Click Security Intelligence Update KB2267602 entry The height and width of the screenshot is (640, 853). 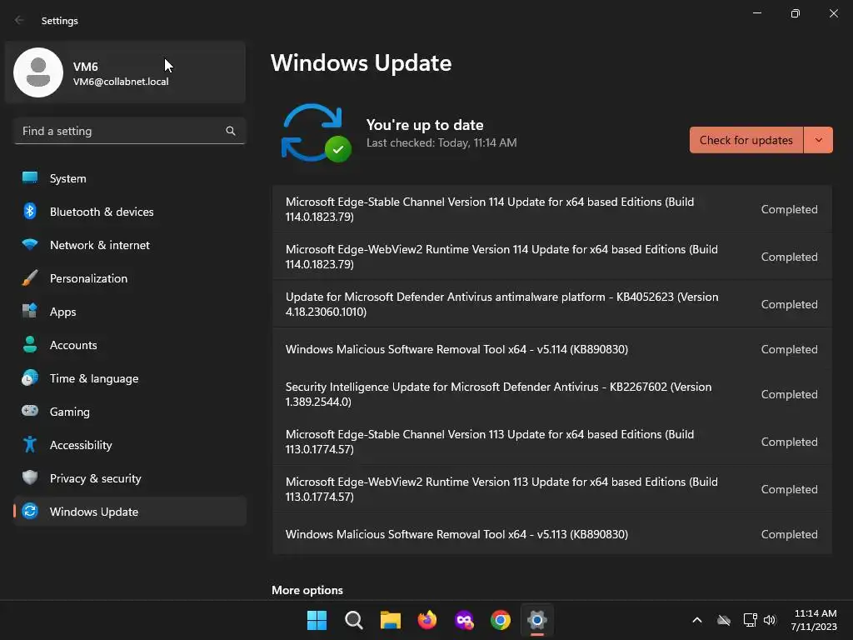552,394
